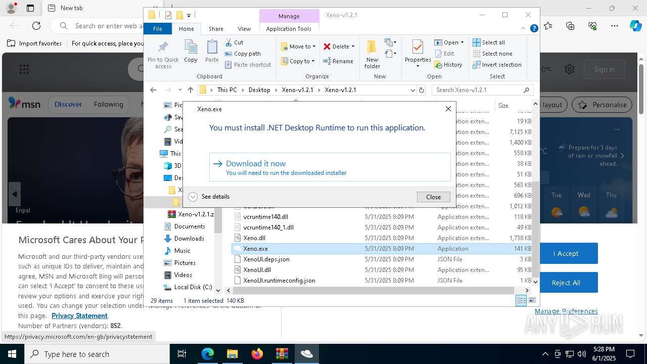
Task: Click the Paste icon in the ribbon
Action: pyautogui.click(x=212, y=51)
